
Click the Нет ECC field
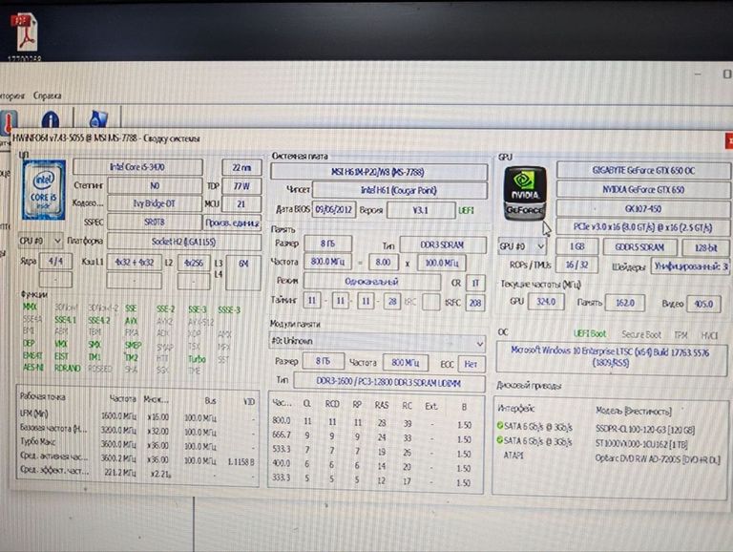click(x=471, y=364)
